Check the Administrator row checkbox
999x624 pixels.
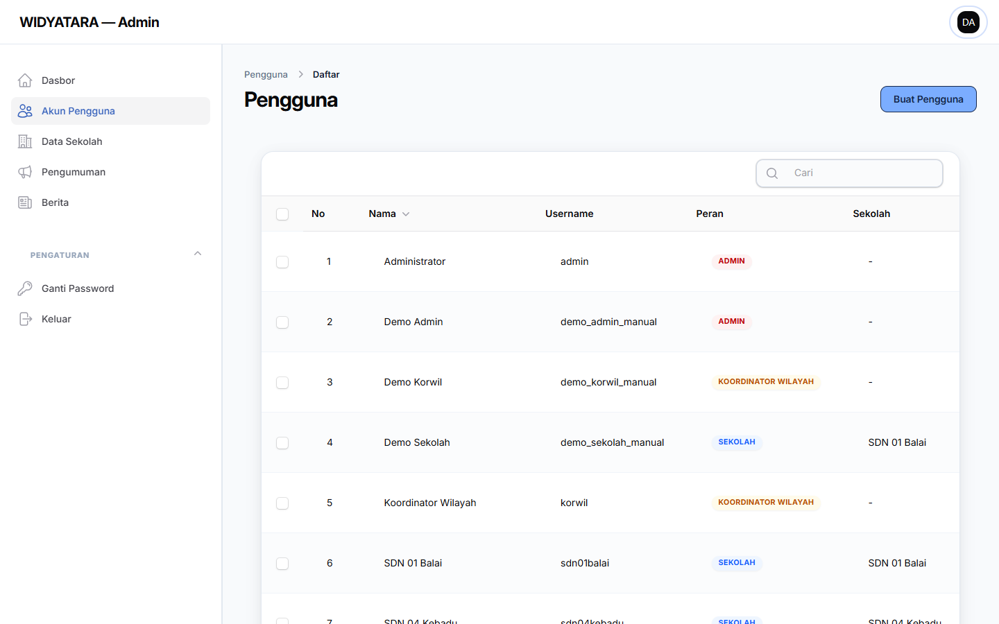(x=282, y=262)
